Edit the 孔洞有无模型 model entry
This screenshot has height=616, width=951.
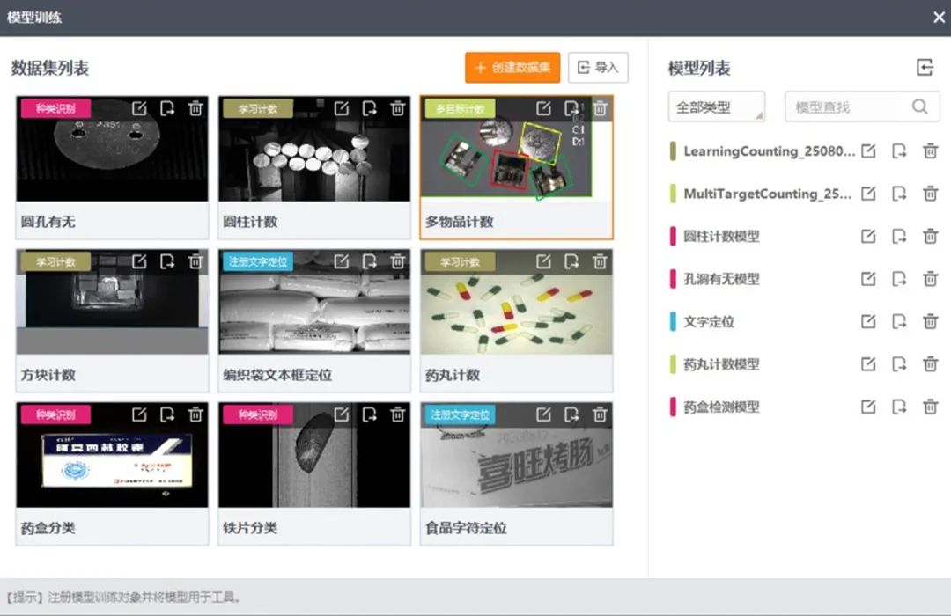pyautogui.click(x=868, y=279)
